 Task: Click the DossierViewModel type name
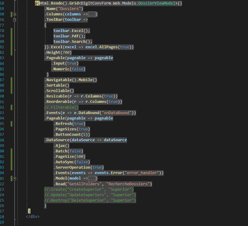pyautogui.click(x=156, y=3)
